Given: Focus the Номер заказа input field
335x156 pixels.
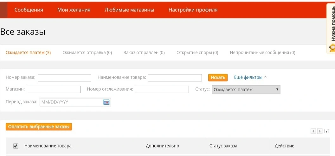Looking at the screenshot, I should (x=65, y=78).
